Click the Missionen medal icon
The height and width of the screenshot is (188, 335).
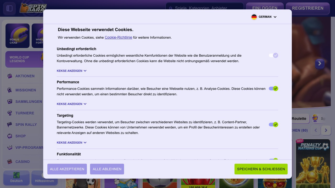[10, 90]
